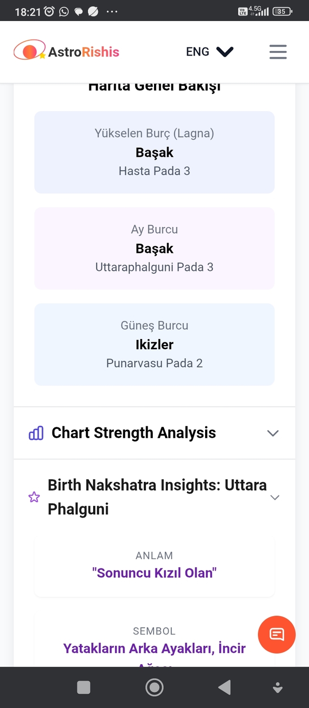Select Birth Nakshatra Insights: Uttara Phalguni heading

[x=157, y=497]
